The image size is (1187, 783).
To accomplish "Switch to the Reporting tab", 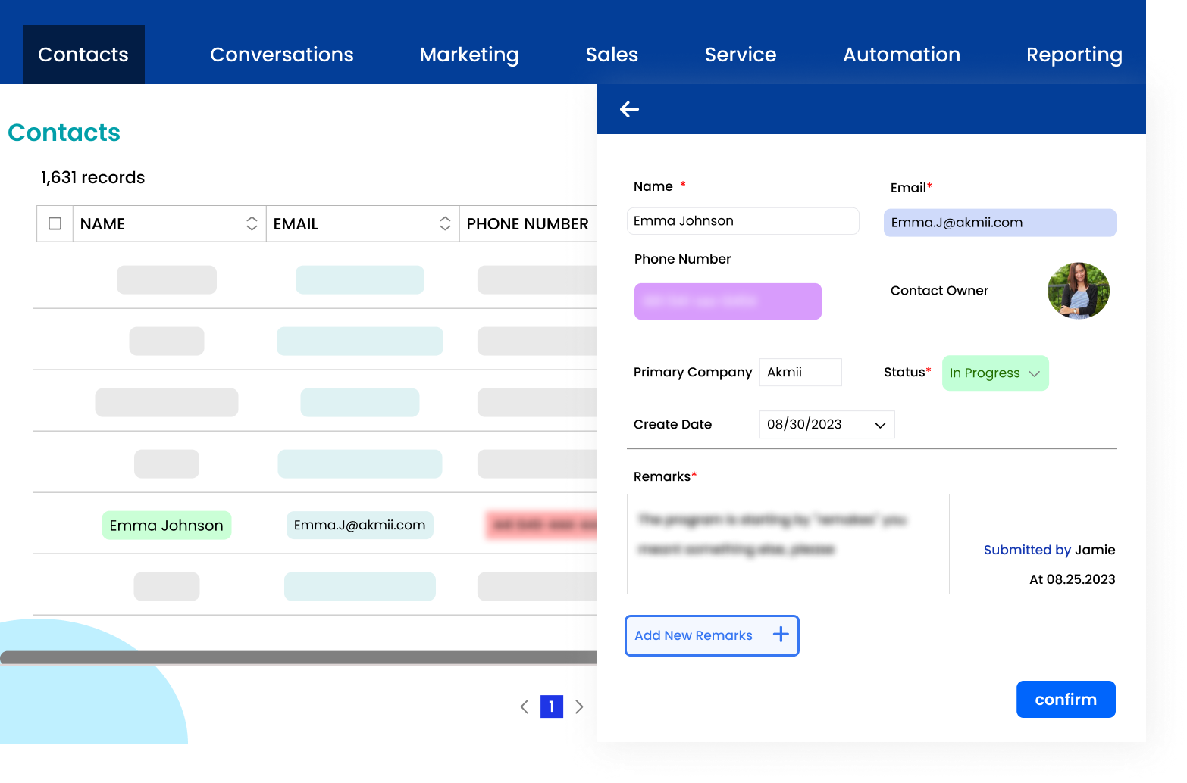I will pyautogui.click(x=1073, y=55).
